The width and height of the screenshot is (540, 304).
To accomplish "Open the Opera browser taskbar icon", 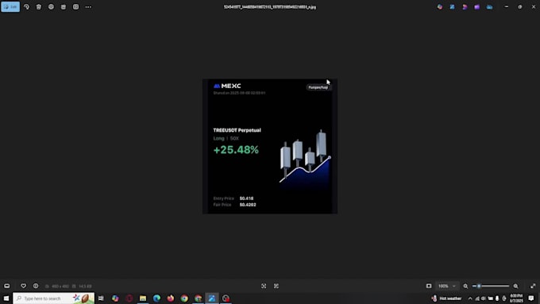I will point(129,298).
